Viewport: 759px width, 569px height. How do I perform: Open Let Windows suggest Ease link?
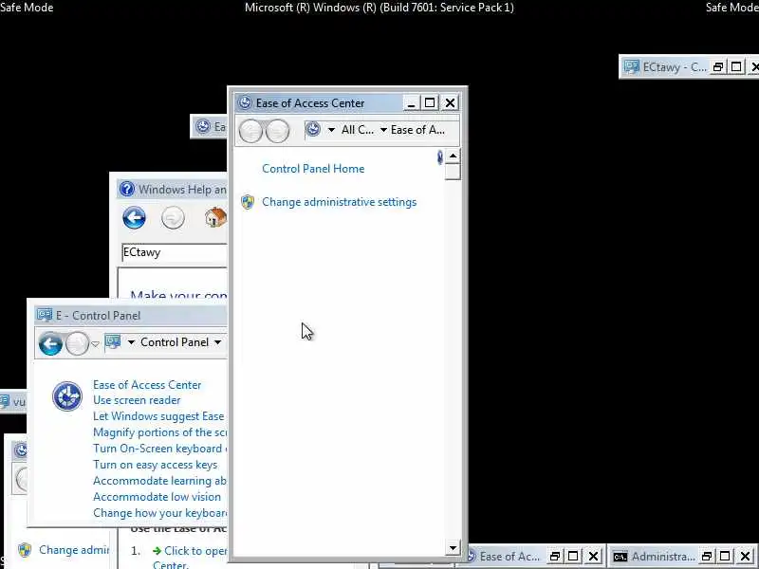(x=158, y=416)
